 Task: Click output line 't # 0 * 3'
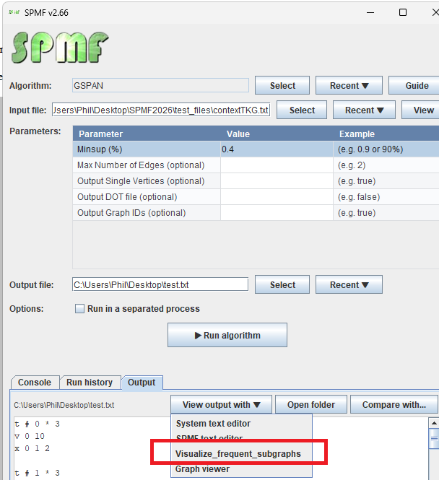[x=37, y=424]
